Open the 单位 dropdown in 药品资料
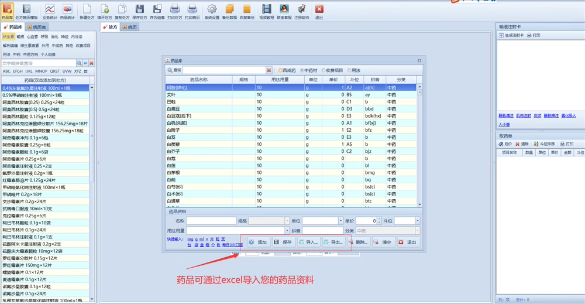The height and width of the screenshot is (304, 585). tap(340, 221)
